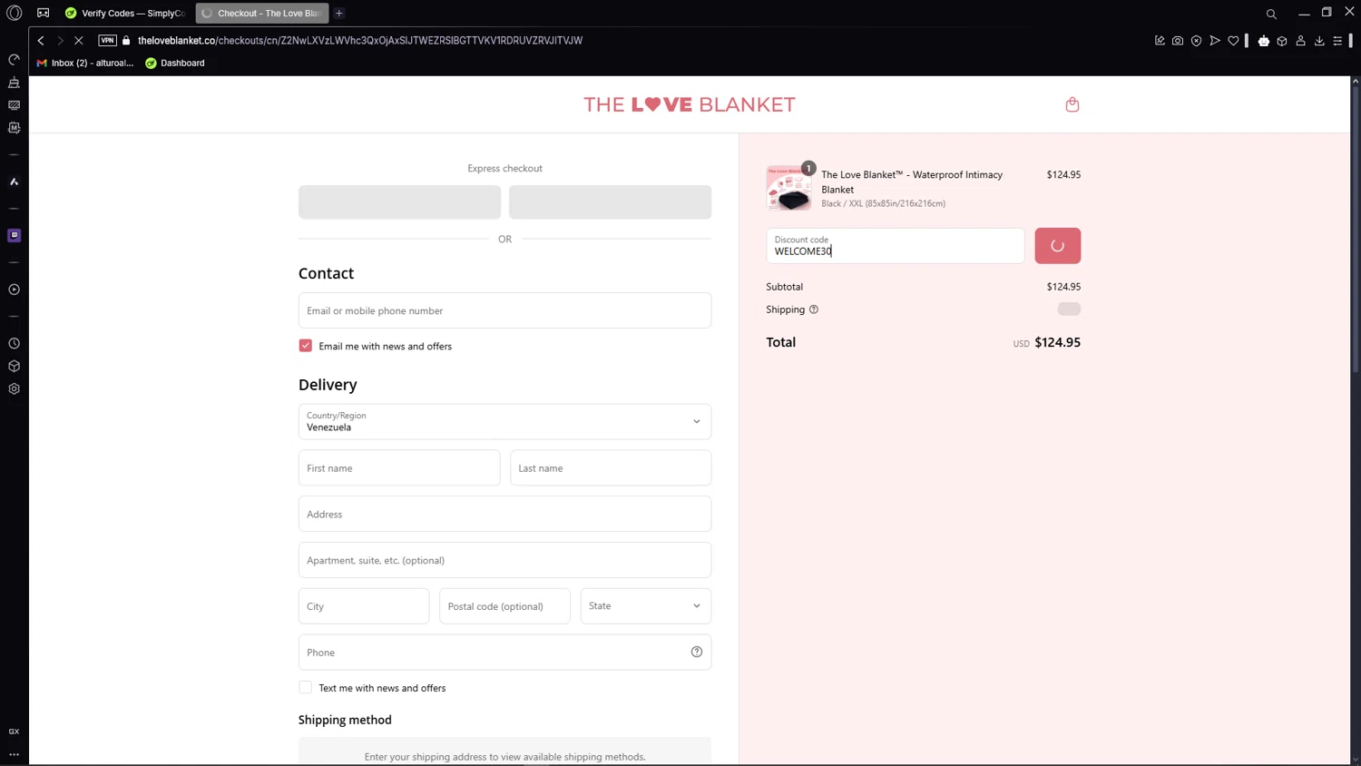Viewport: 1361px width, 766px height.
Task: Focus Postal code (optional) field
Action: point(504,605)
